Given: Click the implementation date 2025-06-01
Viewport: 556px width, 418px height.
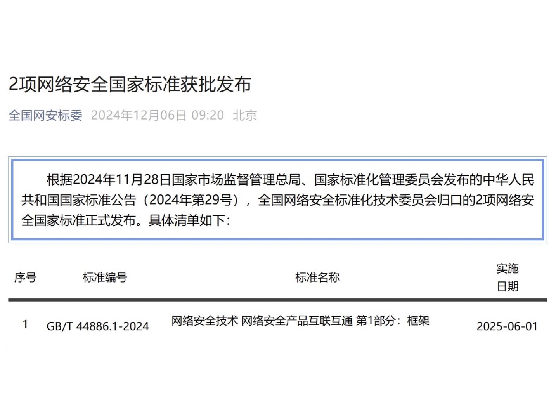Looking at the screenshot, I should click(507, 326).
